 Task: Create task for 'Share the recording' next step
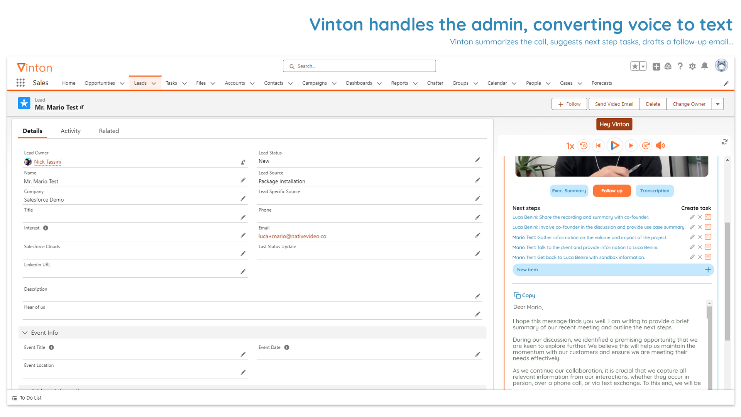708,217
